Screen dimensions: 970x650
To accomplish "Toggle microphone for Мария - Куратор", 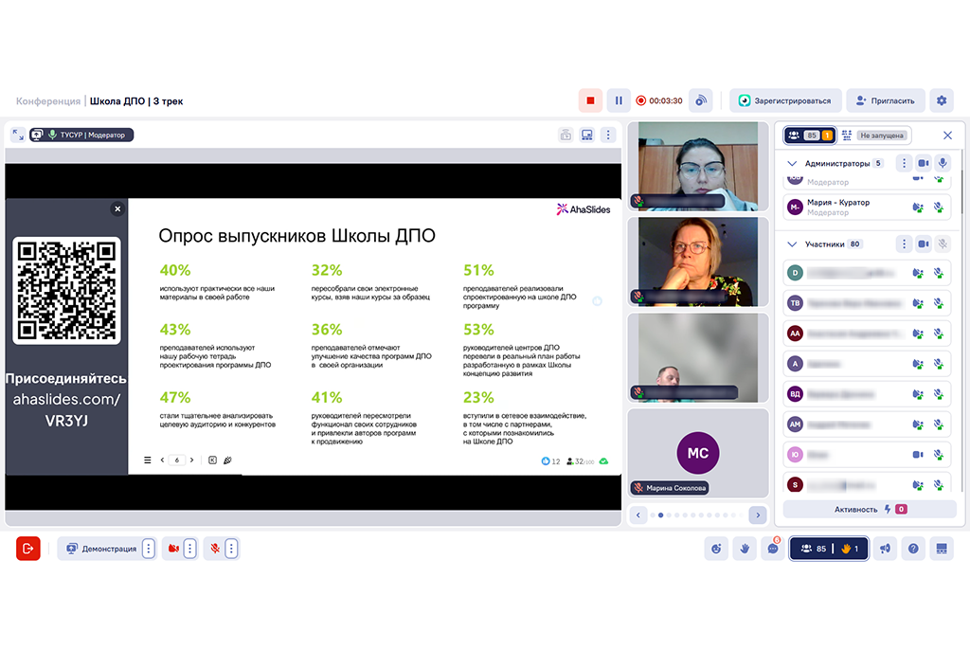I will pos(940,208).
